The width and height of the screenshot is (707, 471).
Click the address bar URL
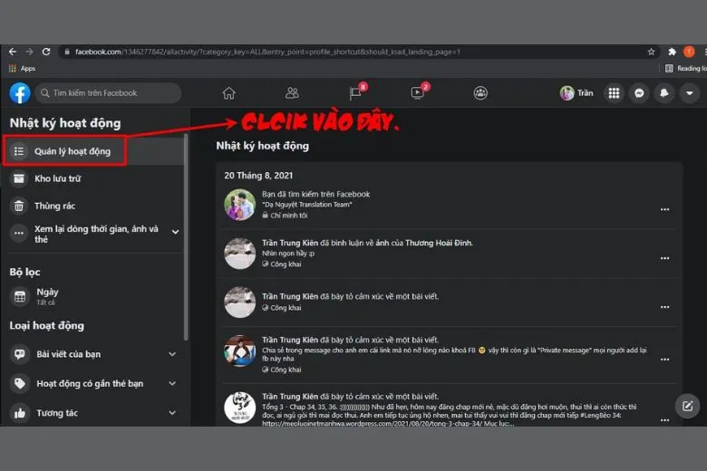267,52
